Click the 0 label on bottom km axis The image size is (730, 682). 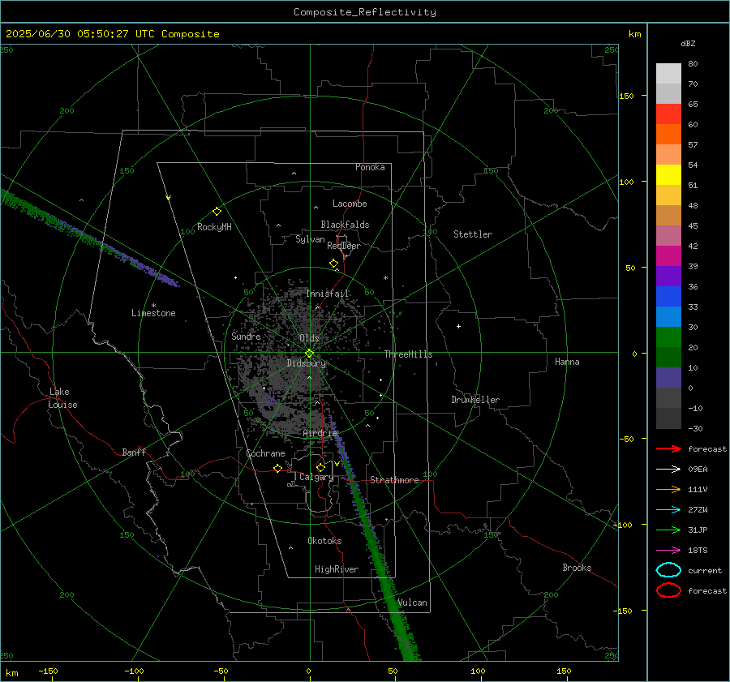[308, 671]
